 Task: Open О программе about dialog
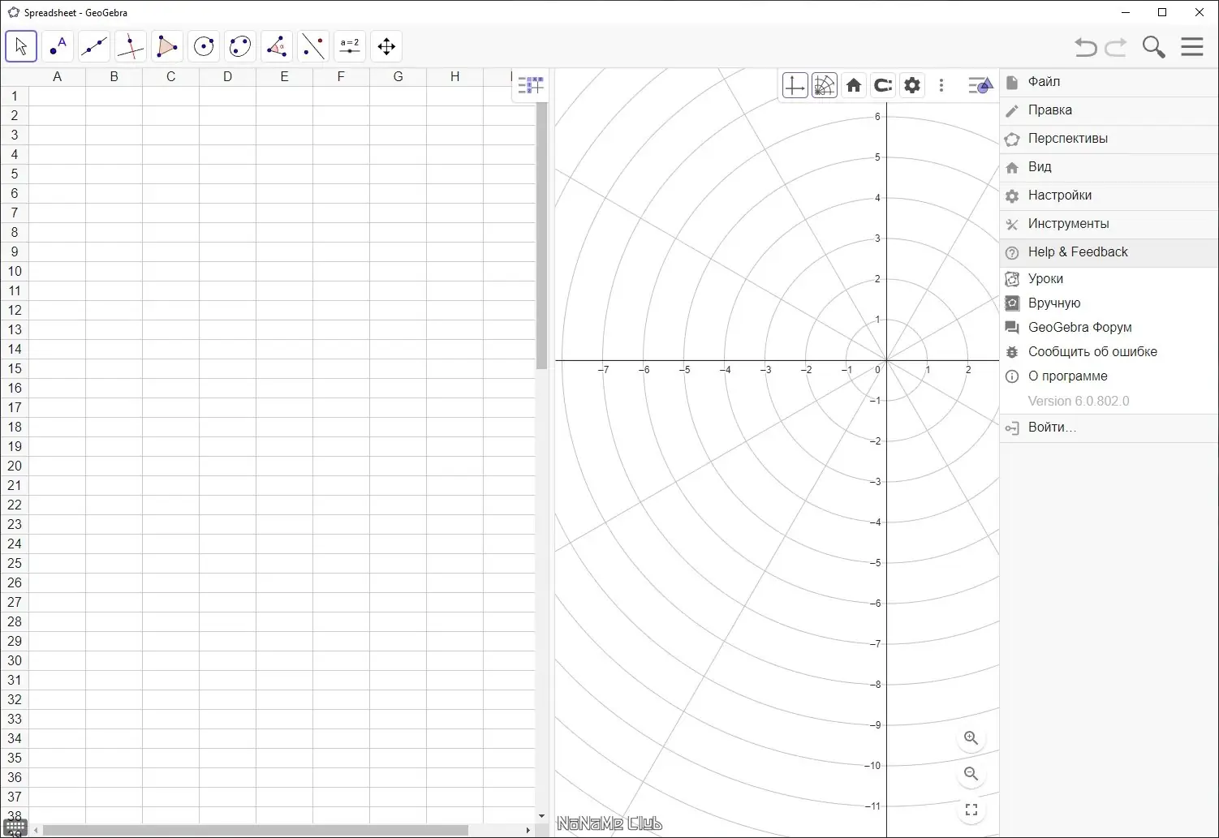[x=1109, y=376]
